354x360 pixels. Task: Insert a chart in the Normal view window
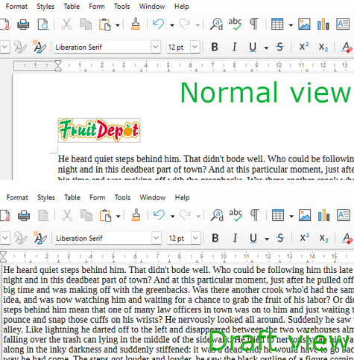point(323,24)
